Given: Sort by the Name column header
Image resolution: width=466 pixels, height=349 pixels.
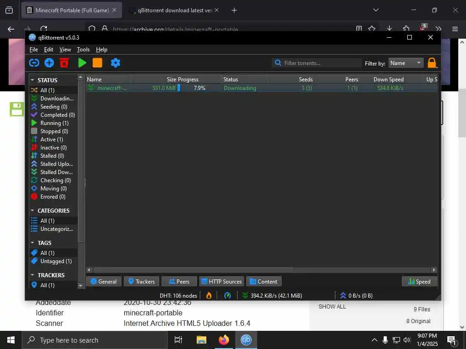Looking at the screenshot, I should (108, 80).
